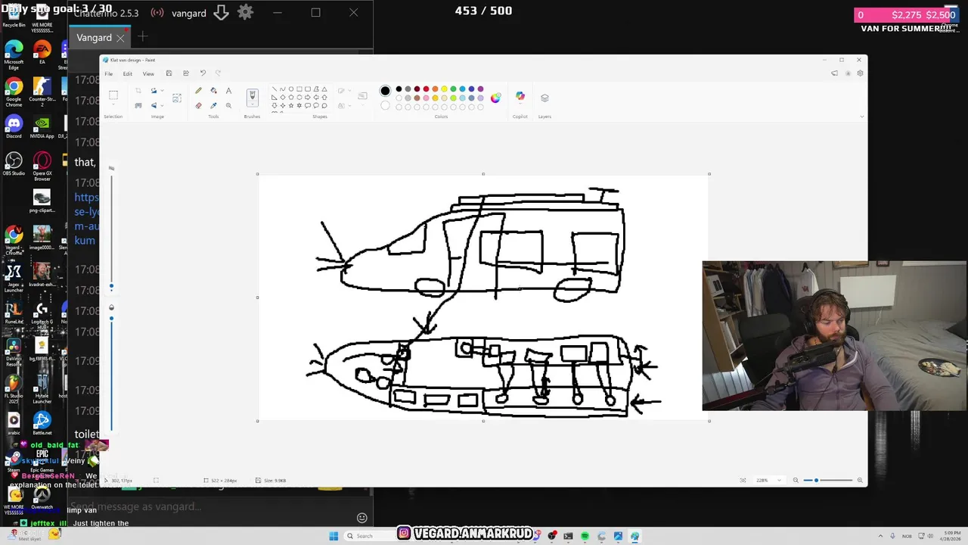The image size is (968, 545).
Task: Click the zoom in magnifier in status bar
Action: click(x=860, y=480)
